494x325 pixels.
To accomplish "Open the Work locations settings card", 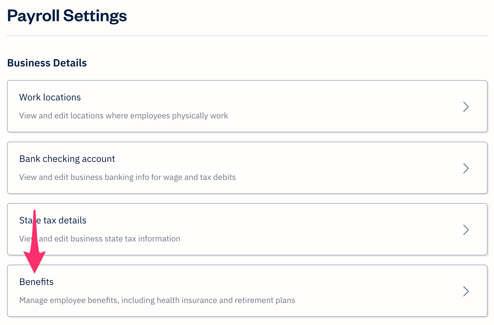I will coord(247,106).
